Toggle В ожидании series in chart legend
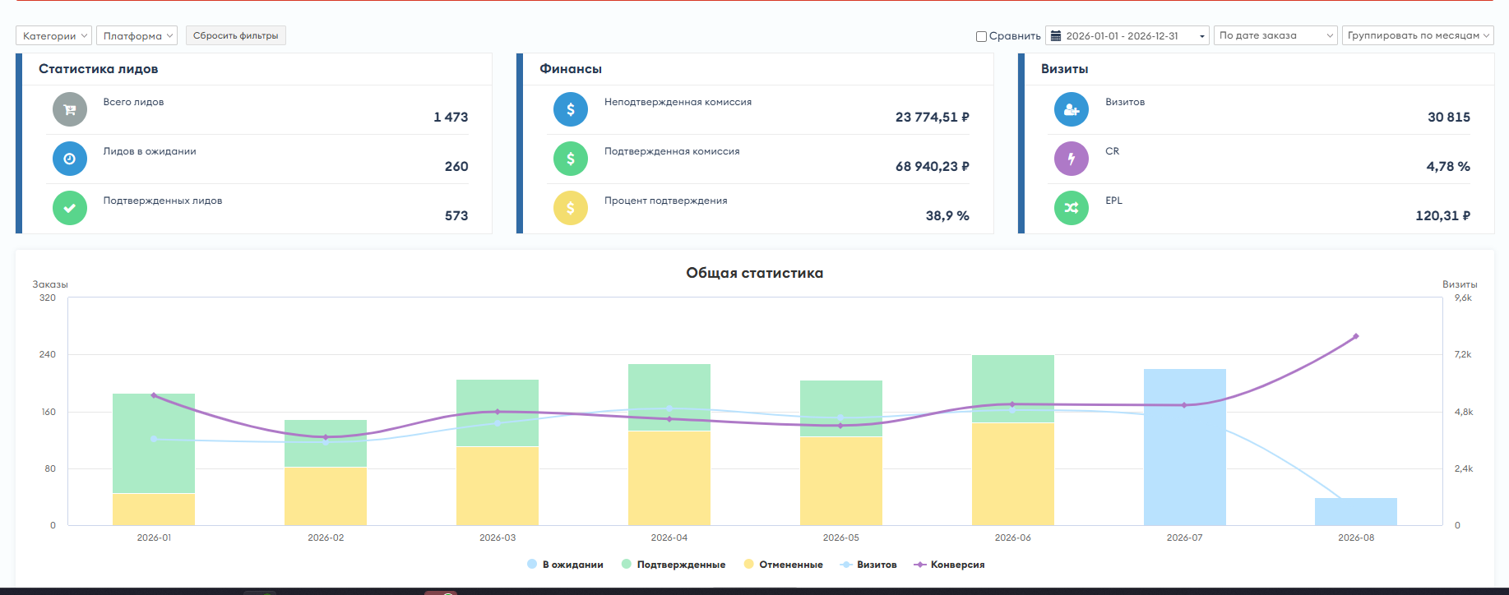The image size is (1509, 595). tap(565, 565)
